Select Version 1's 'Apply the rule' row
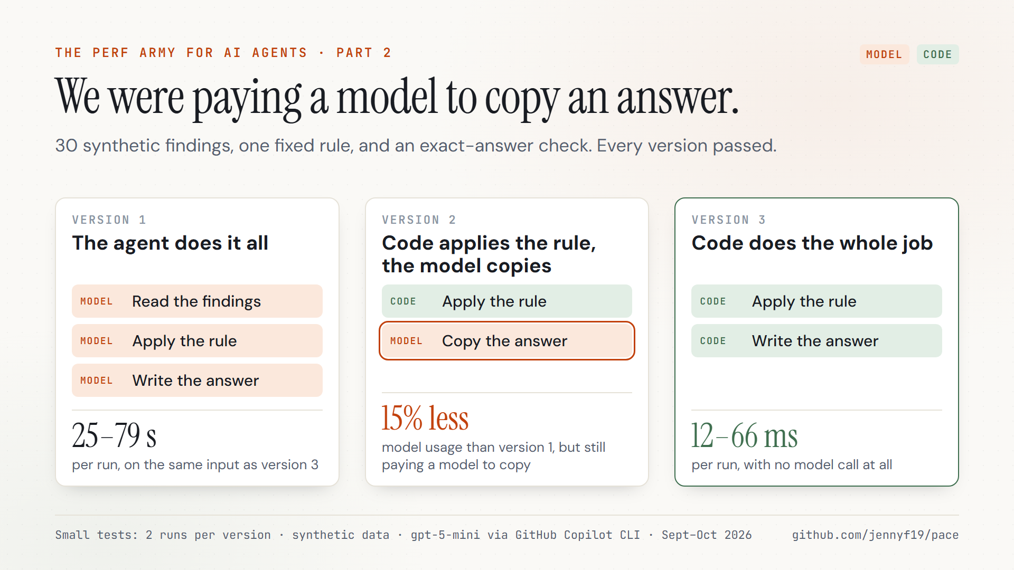Viewport: 1014px width, 570px height. tap(197, 341)
